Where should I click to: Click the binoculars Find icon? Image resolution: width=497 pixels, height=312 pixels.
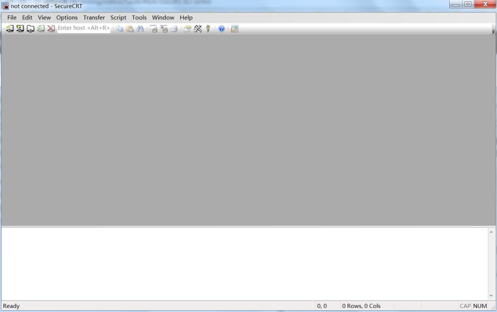pos(140,29)
